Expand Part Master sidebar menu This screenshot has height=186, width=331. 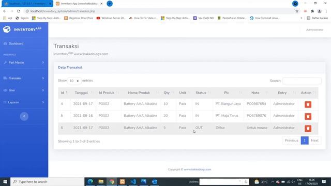[24, 63]
